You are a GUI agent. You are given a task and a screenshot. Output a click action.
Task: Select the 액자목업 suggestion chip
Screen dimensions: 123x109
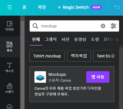[x=79, y=56]
